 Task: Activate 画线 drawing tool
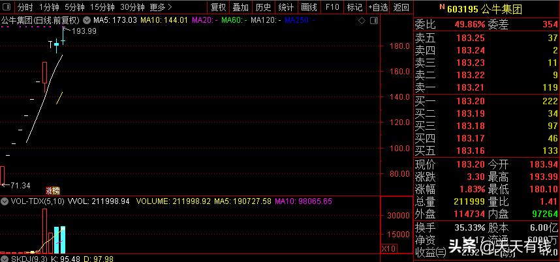(309, 7)
